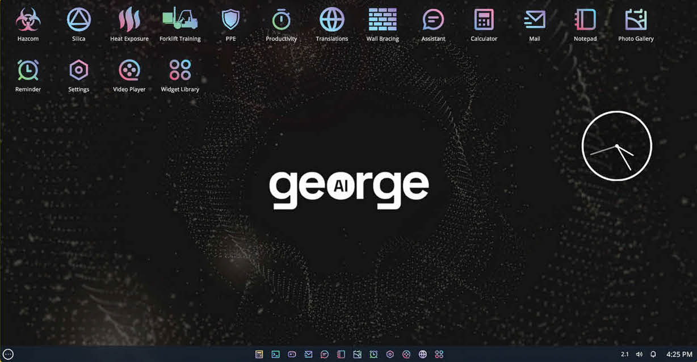Open the Reminder desktop app

click(28, 71)
